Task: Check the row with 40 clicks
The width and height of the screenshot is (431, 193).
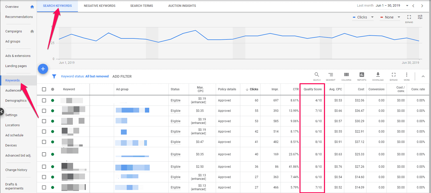Action: pyautogui.click(x=44, y=154)
